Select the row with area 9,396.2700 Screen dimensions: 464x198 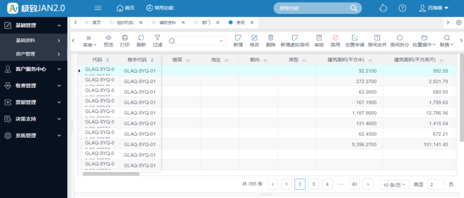click(x=266, y=144)
